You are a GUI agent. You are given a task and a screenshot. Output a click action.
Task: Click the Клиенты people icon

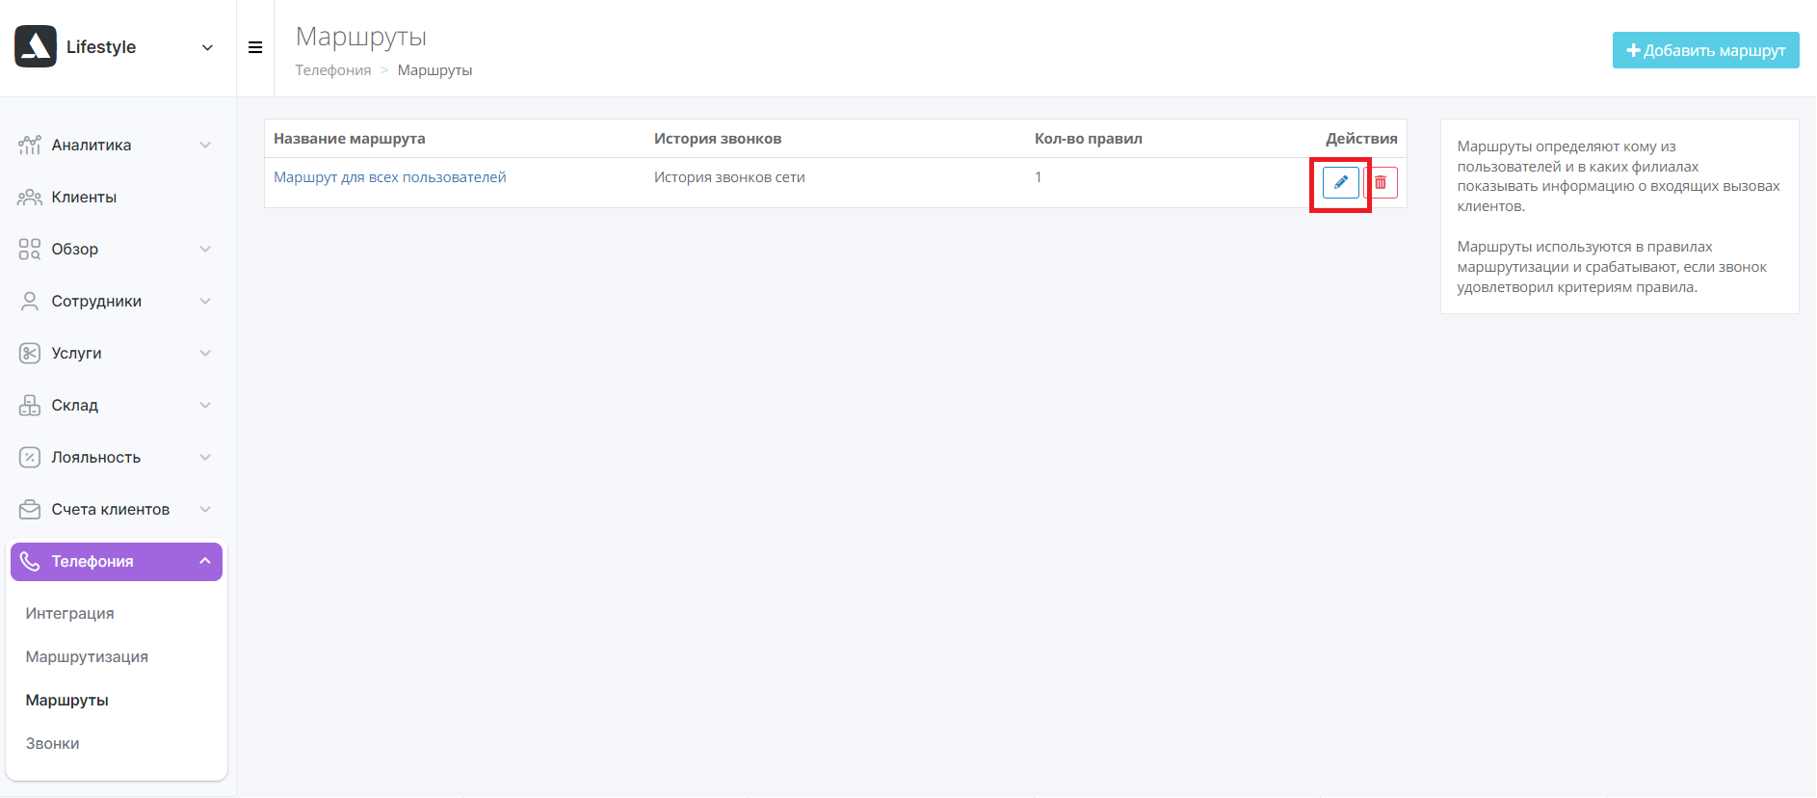[x=30, y=198]
